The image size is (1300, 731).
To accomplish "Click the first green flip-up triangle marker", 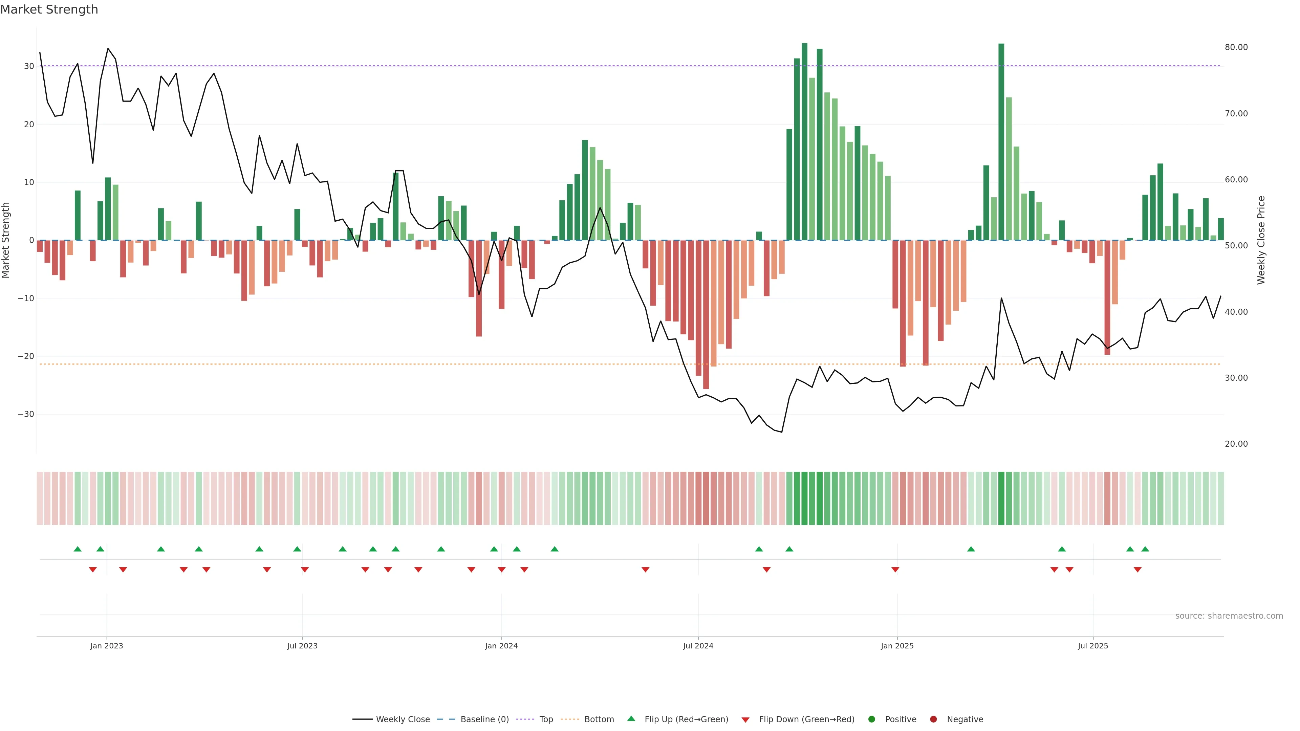I will 77,549.
